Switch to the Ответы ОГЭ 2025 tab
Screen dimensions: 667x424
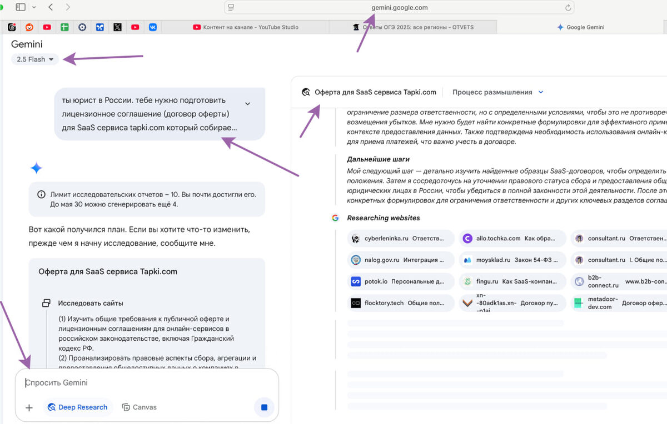click(x=412, y=27)
